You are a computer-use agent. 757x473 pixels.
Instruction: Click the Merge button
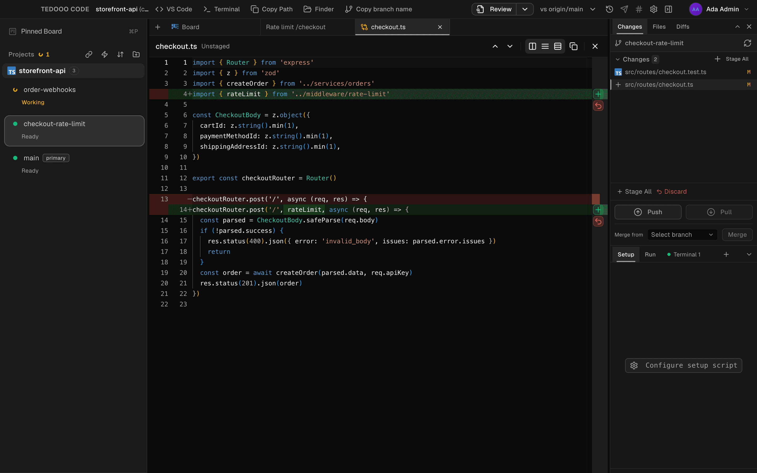click(x=737, y=235)
